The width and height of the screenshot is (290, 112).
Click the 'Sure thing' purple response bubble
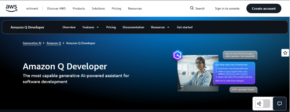point(234,73)
